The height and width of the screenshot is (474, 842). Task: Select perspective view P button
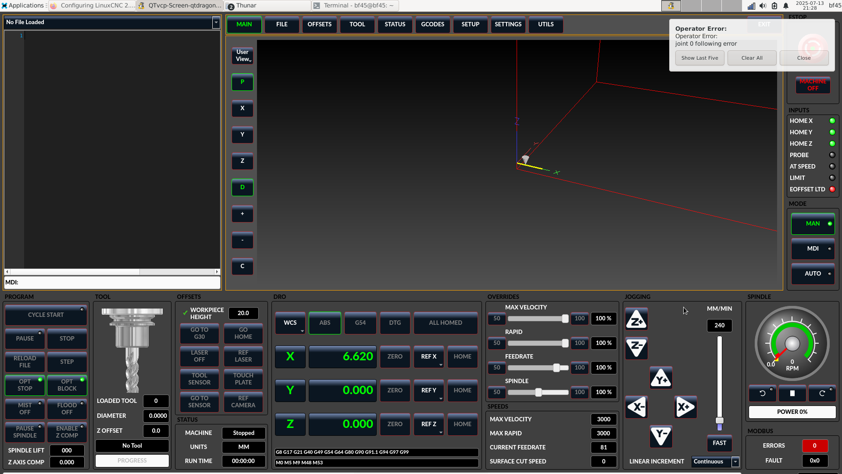tap(242, 82)
